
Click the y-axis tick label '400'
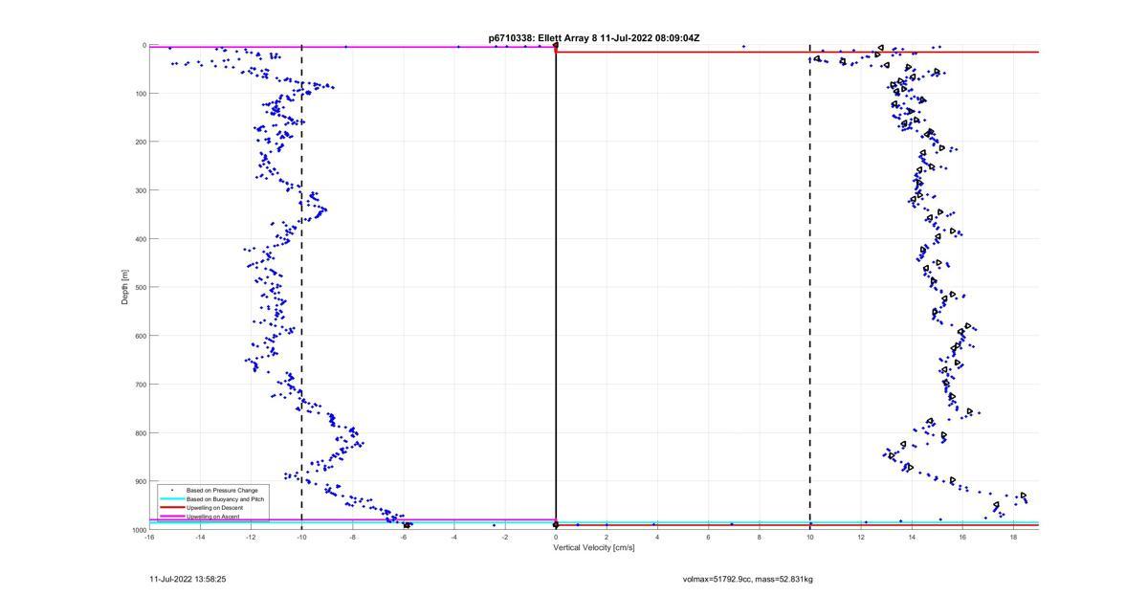click(x=140, y=239)
